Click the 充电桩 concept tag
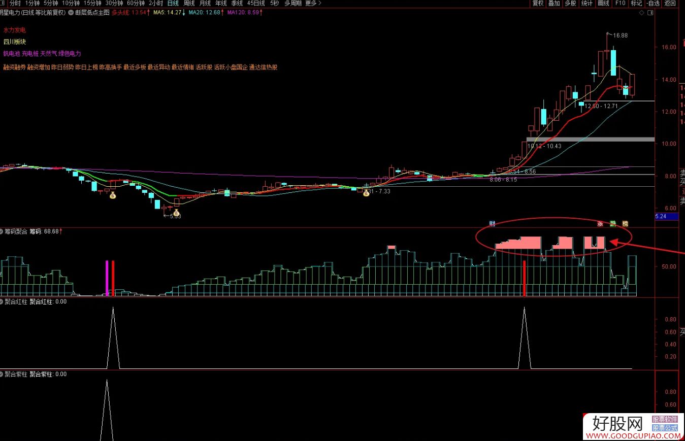This screenshot has width=685, height=441. 30,54
